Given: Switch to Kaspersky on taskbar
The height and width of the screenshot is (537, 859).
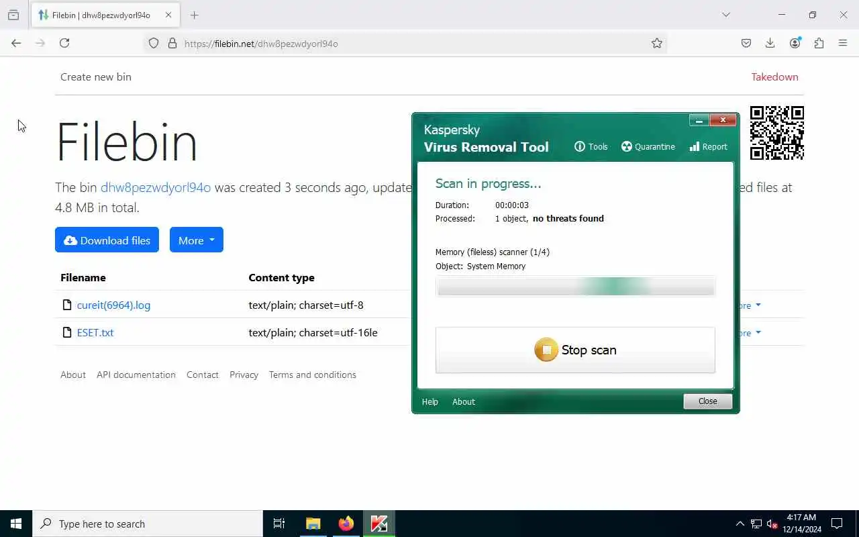Looking at the screenshot, I should point(379,524).
